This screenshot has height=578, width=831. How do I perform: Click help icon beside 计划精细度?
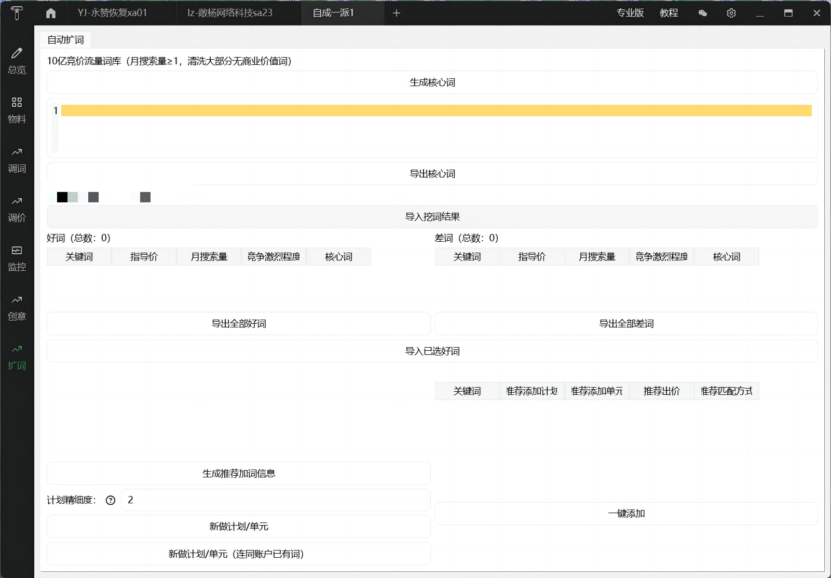click(x=111, y=500)
